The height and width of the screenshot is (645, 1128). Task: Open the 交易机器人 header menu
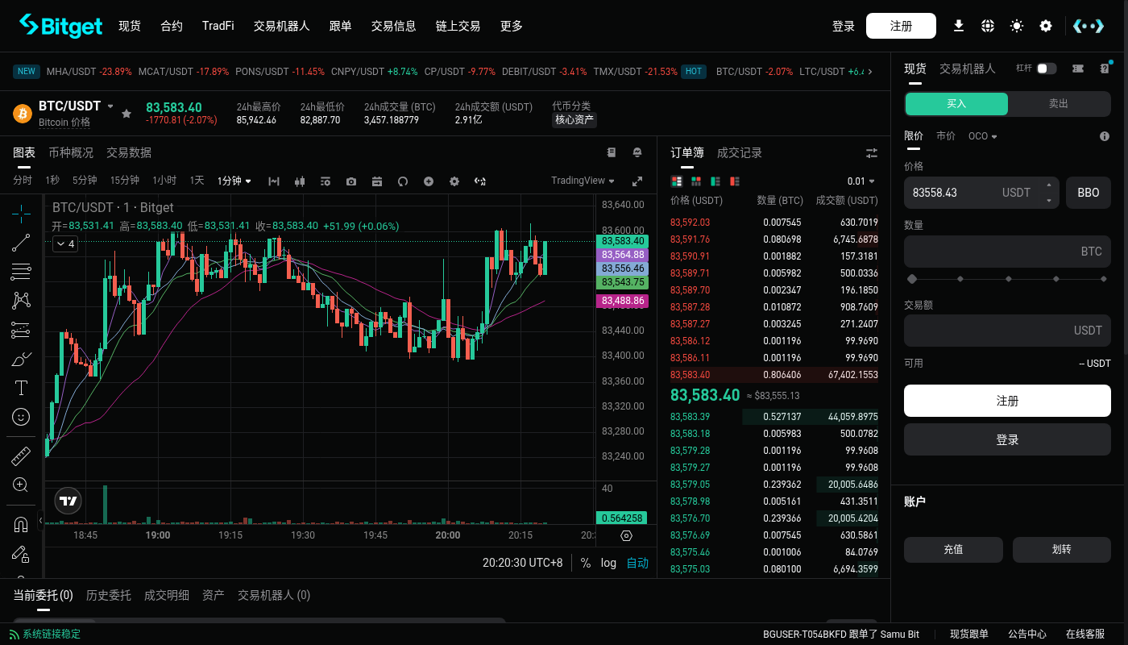tap(282, 26)
